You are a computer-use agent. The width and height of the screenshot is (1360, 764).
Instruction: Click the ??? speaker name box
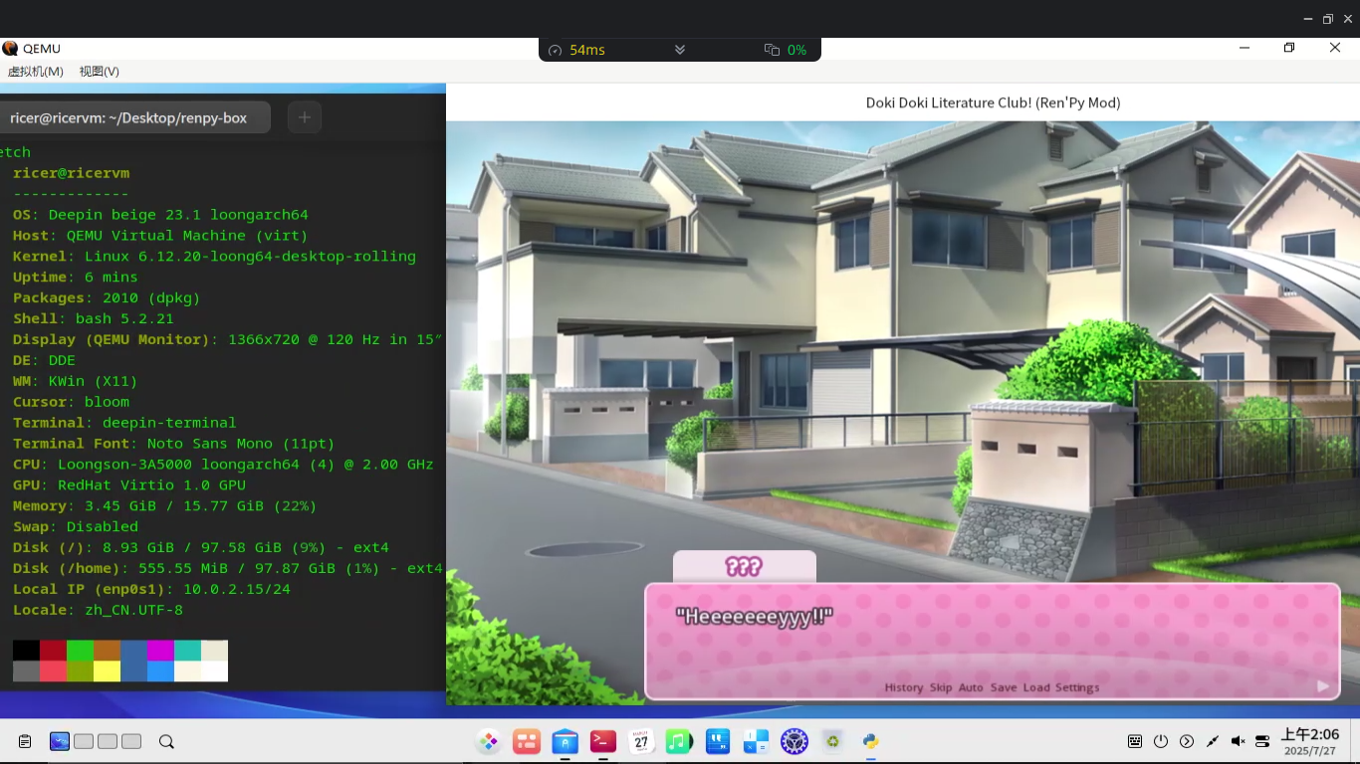(745, 567)
